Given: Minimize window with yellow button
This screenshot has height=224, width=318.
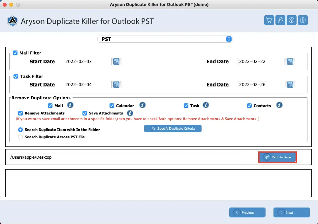Looking at the screenshot, I should (11, 5).
